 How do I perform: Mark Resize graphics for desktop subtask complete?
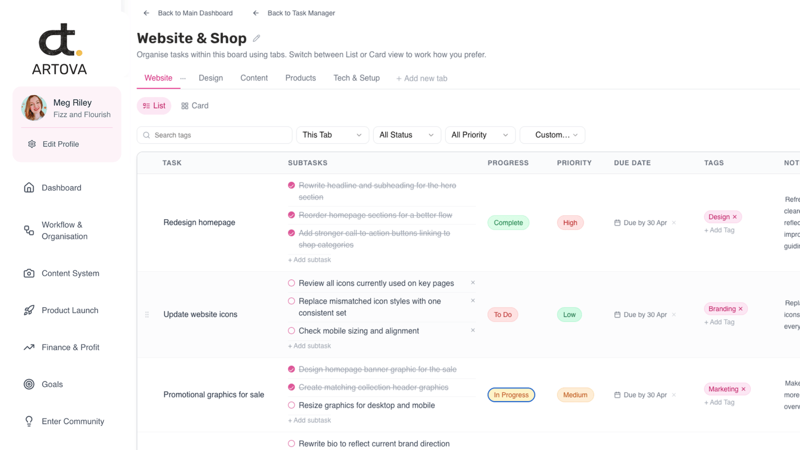(291, 405)
